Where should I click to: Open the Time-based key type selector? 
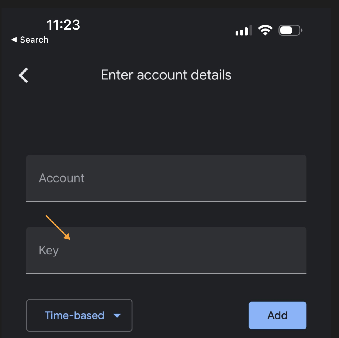[x=79, y=315]
